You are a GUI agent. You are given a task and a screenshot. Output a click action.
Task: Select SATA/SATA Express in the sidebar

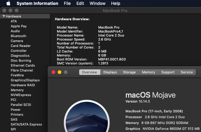(26, 124)
